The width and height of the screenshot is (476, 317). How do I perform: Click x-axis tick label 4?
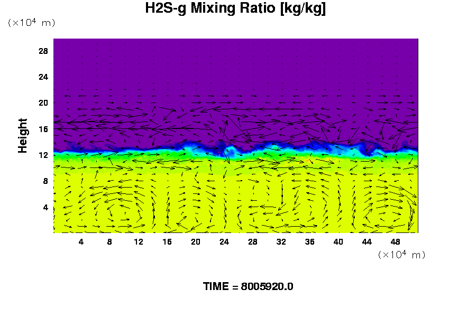(81, 241)
